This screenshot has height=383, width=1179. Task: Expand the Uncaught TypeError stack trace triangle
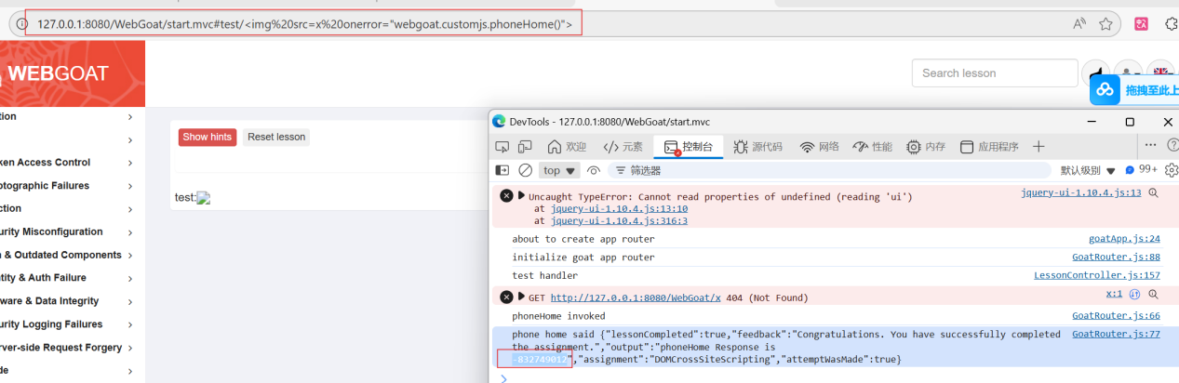(522, 195)
